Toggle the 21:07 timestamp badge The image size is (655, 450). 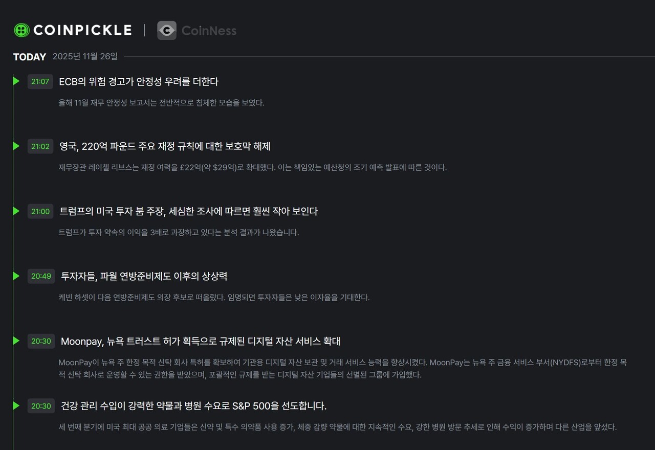(40, 81)
